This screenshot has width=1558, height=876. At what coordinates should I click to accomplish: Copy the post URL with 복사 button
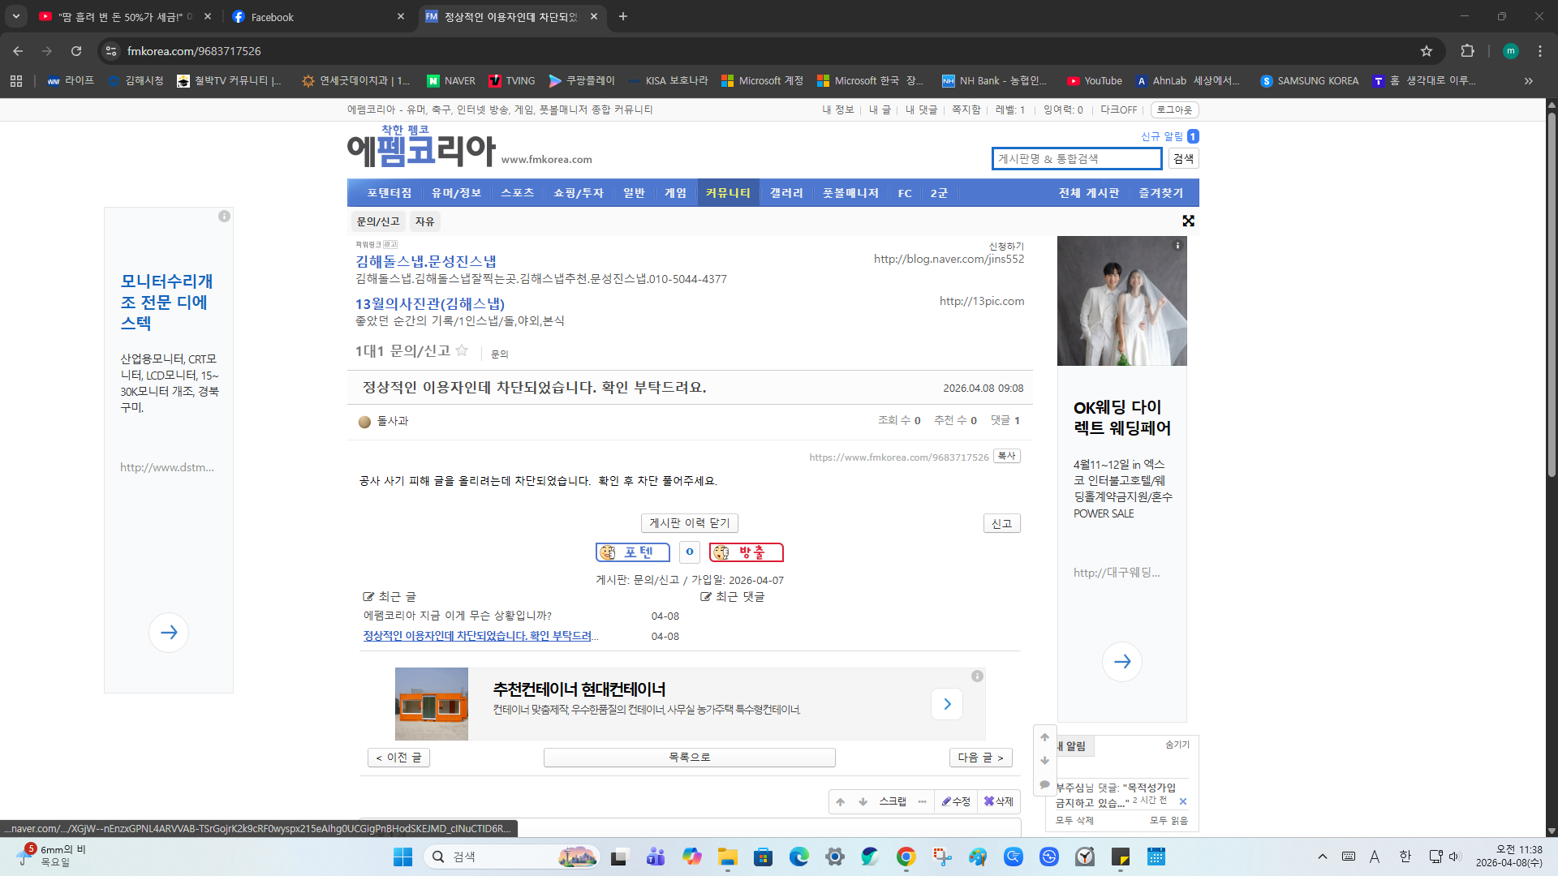1007,456
